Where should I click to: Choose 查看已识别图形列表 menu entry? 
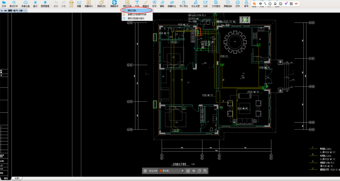137,14
